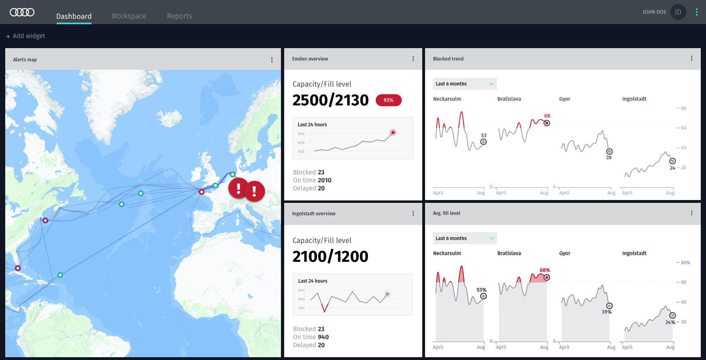The image size is (706, 360).
Task: Open the Dashboard tab
Action: point(74,16)
